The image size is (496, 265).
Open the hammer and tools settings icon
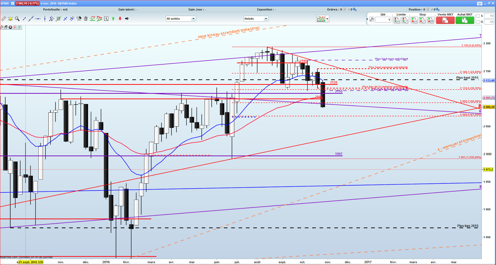pyautogui.click(x=79, y=19)
